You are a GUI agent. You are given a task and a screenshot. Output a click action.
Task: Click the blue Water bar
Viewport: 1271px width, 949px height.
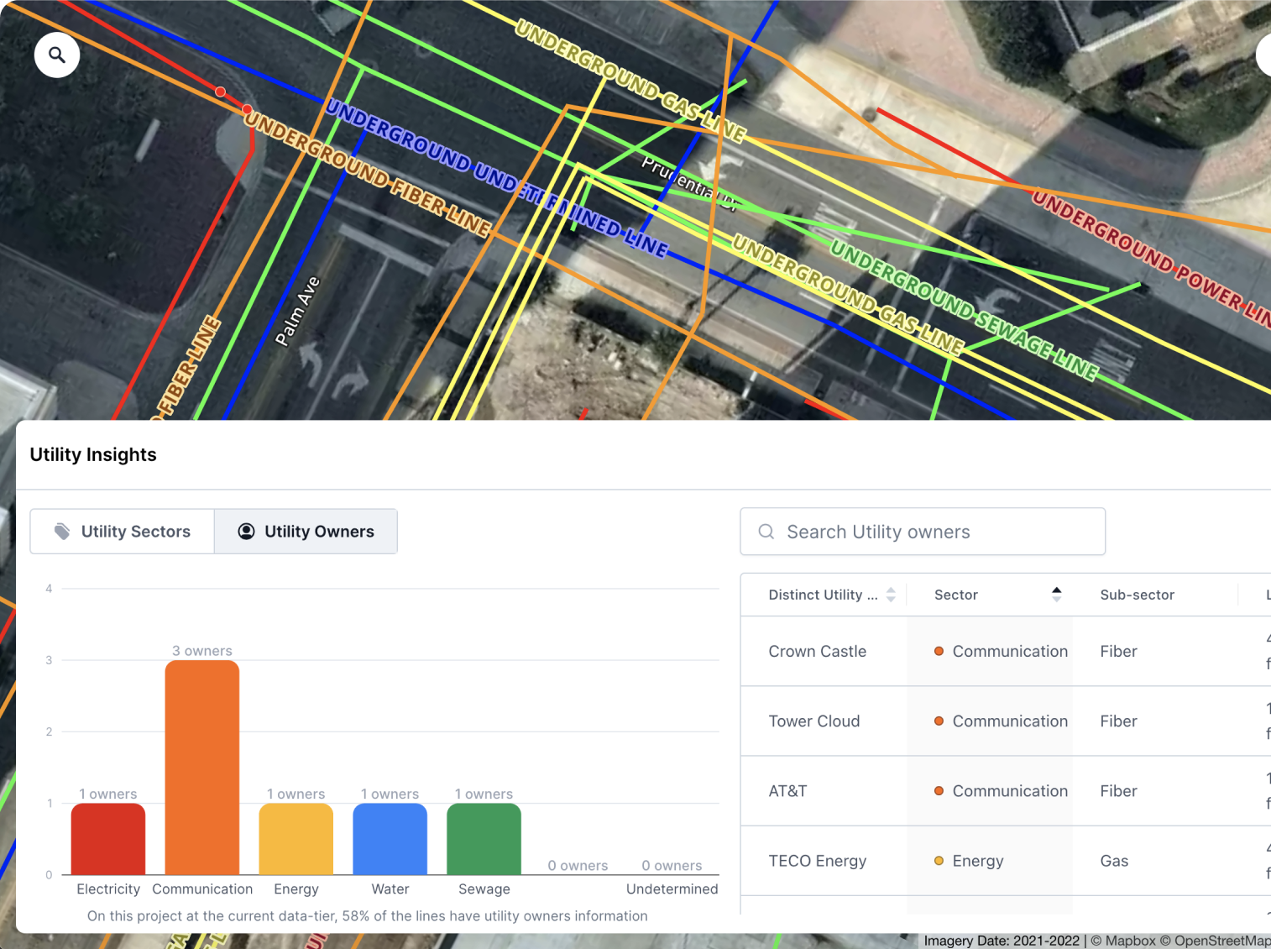[x=390, y=839]
